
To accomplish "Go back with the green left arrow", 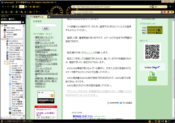I will pyautogui.click(x=3, y=7).
